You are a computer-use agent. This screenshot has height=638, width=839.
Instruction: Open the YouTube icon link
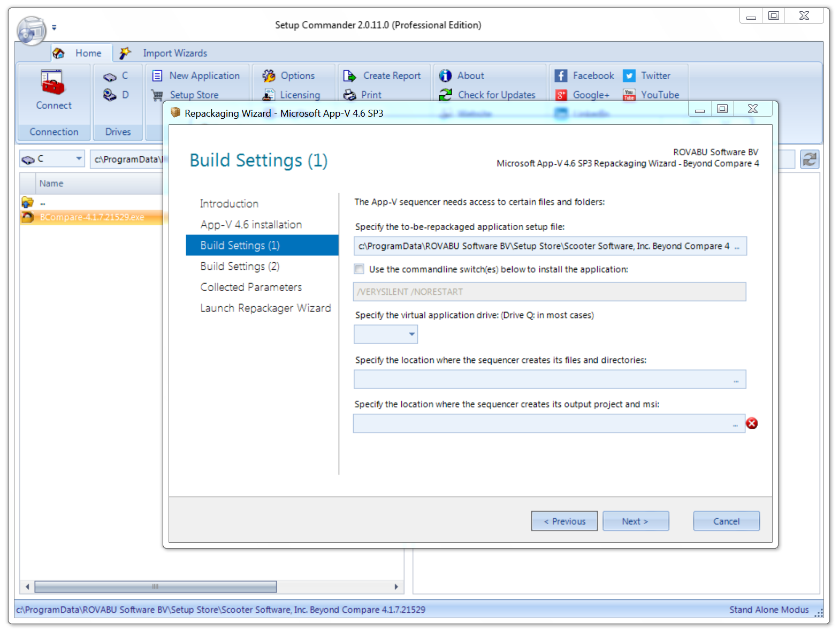tap(629, 95)
